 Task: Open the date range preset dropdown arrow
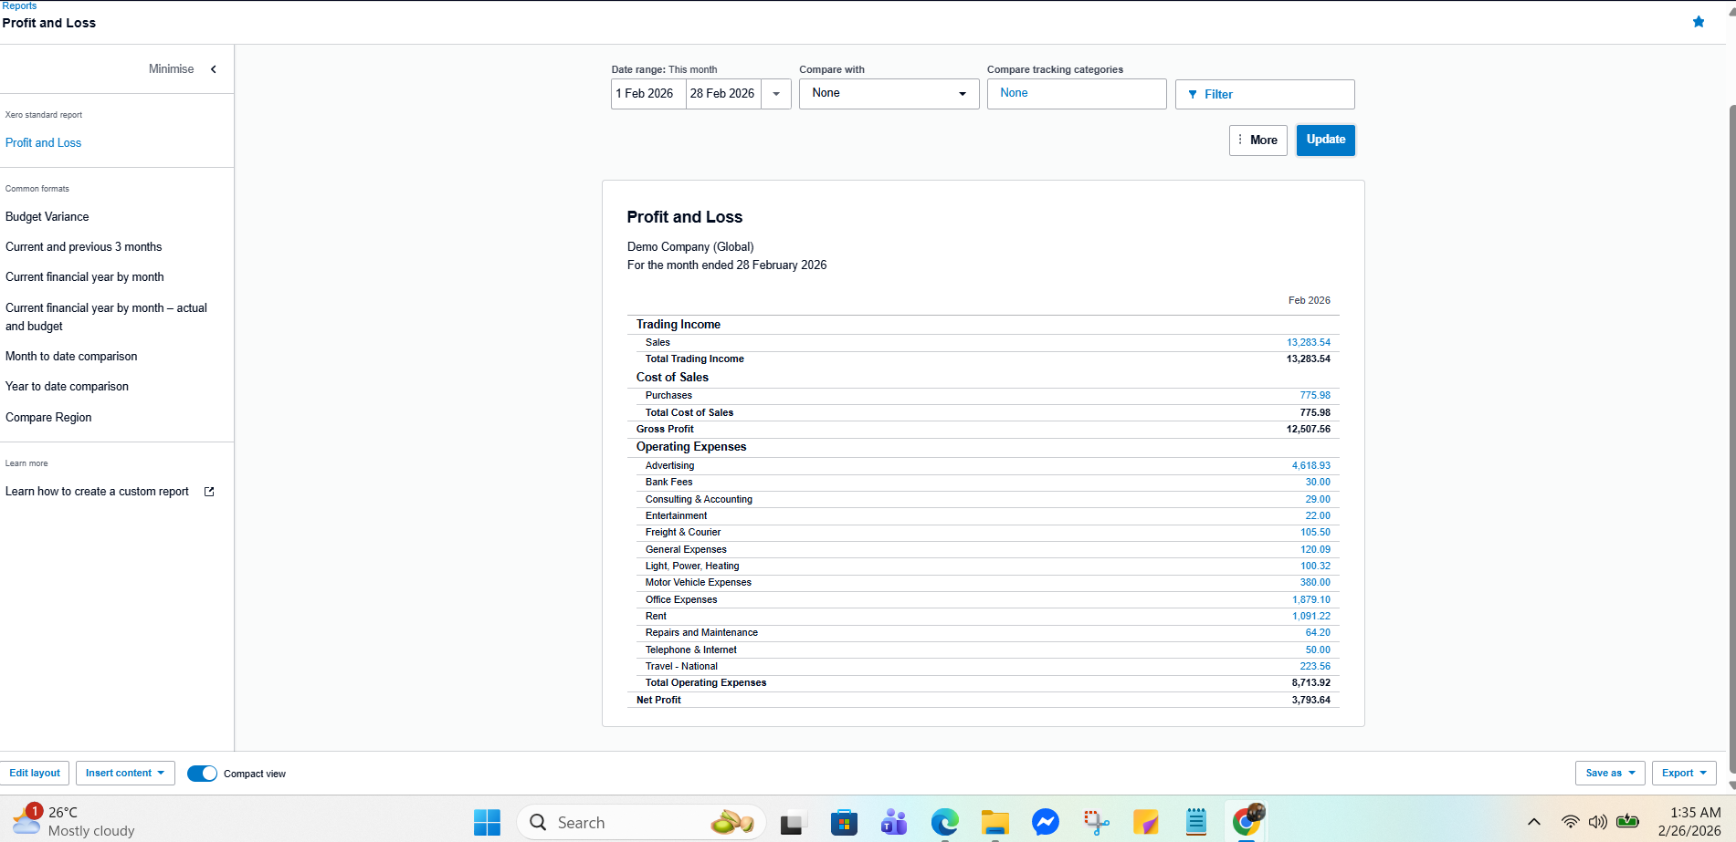click(776, 94)
